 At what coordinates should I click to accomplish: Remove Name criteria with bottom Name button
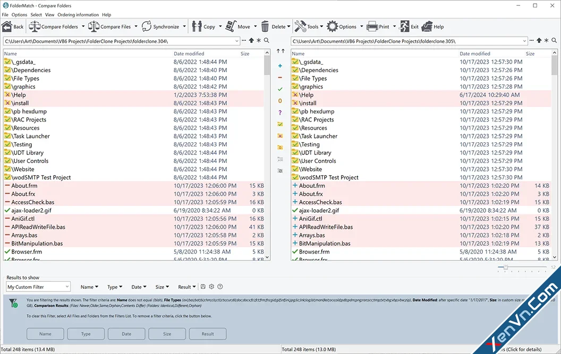pos(45,334)
